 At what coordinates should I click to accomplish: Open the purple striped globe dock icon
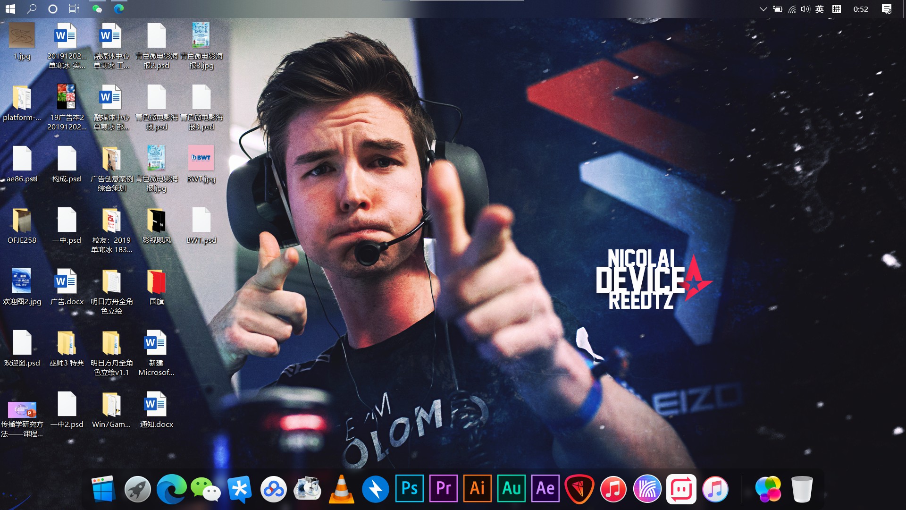pos(647,489)
